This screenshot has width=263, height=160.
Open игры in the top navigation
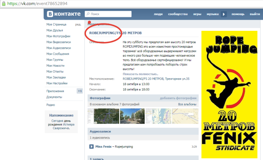point(197,14)
